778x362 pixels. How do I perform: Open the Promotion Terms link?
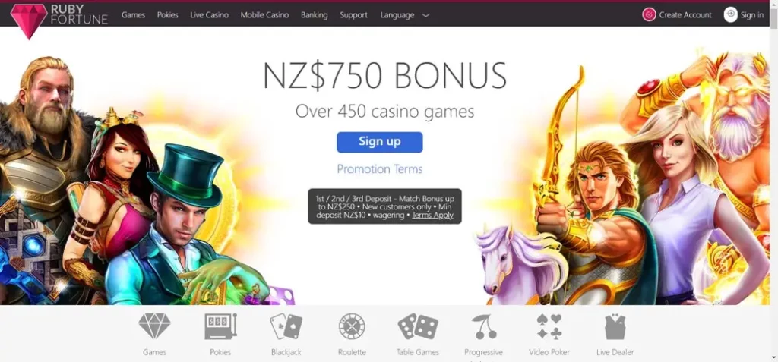pos(380,169)
